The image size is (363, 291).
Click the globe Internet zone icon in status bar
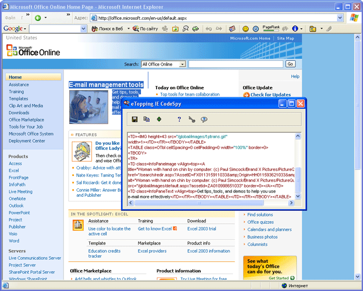coord(284,286)
